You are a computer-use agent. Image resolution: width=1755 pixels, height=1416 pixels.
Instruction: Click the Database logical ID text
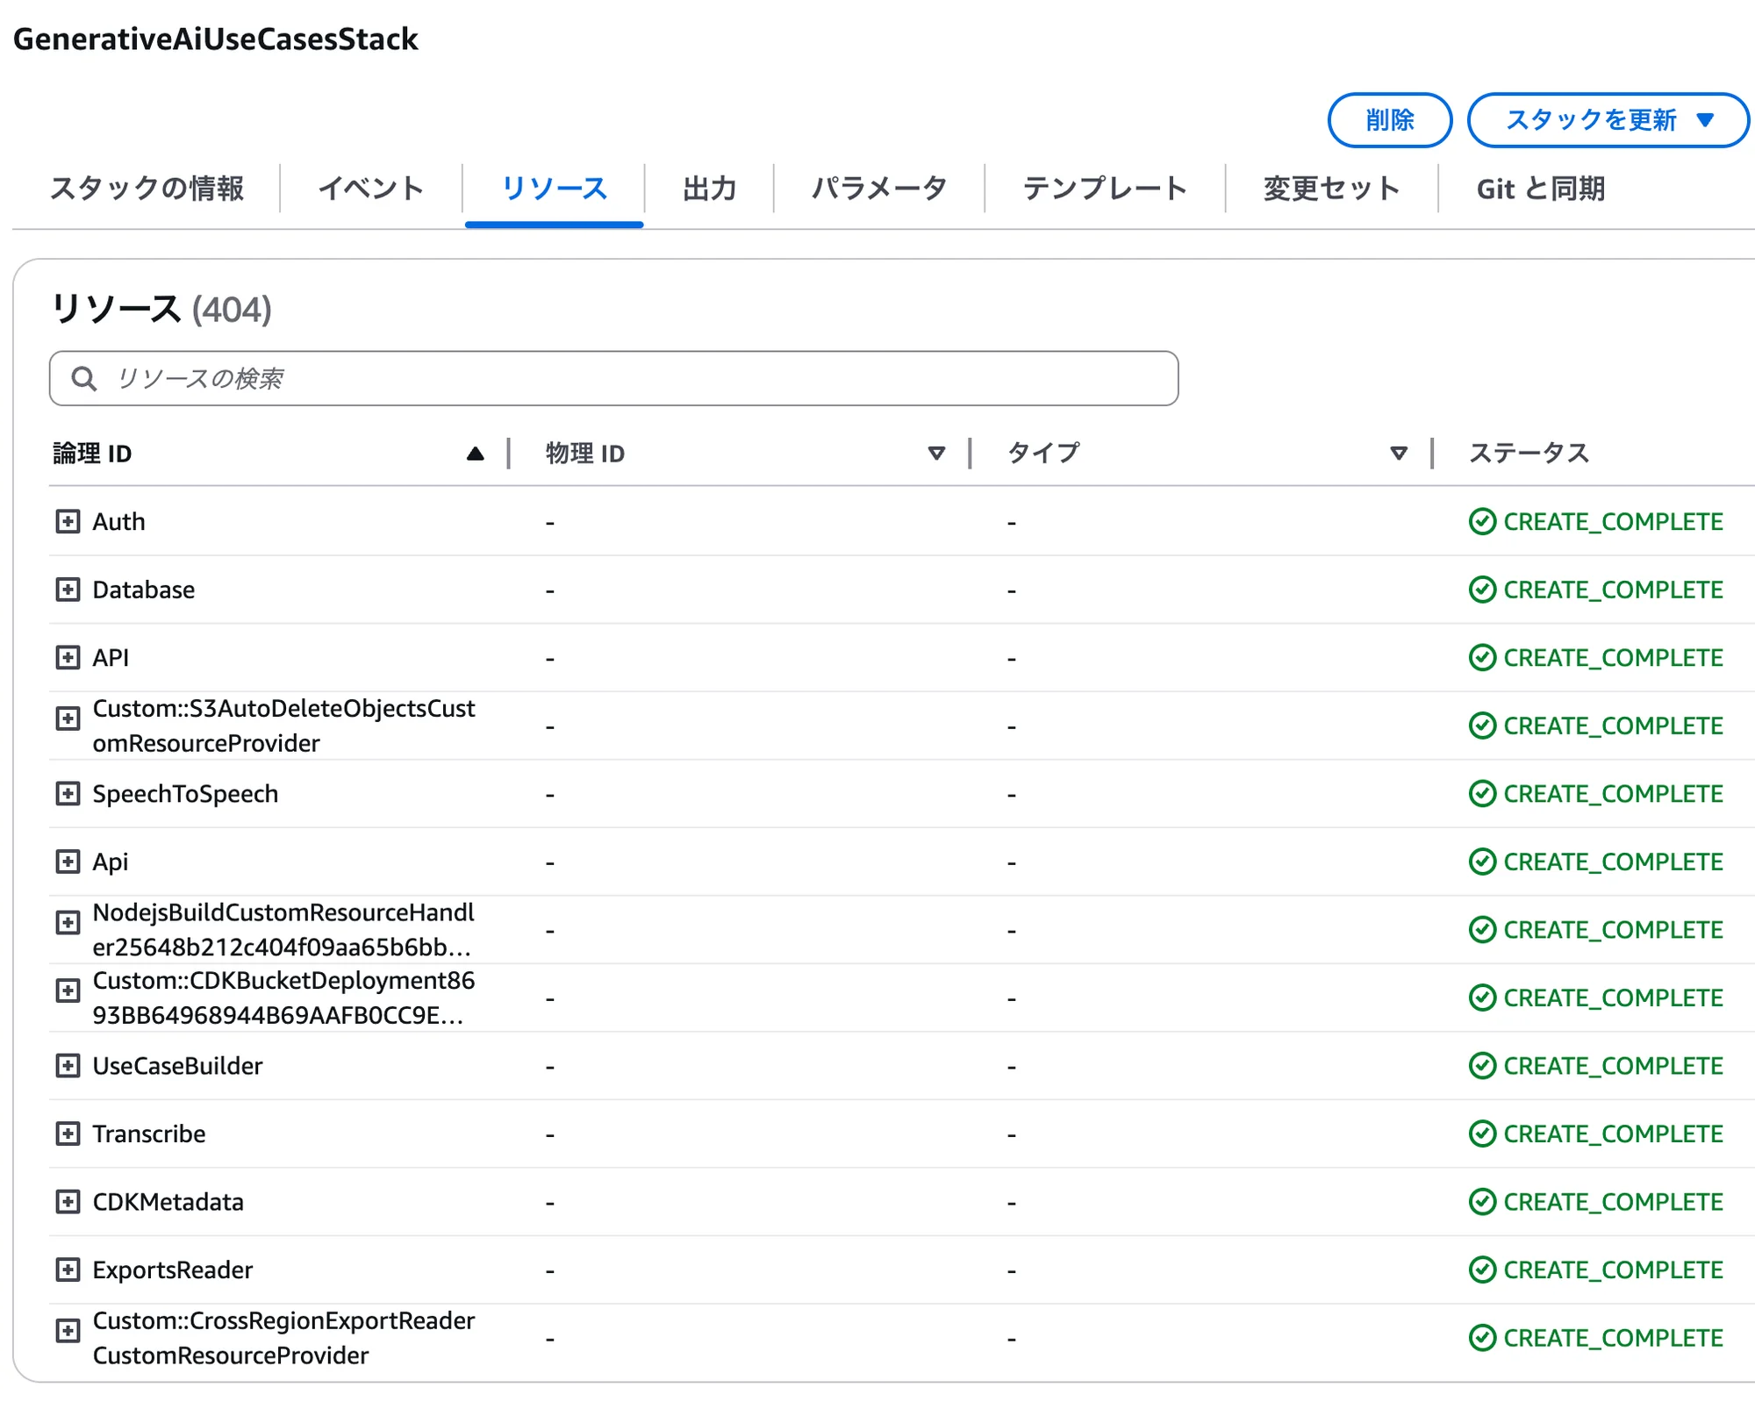coord(144,590)
